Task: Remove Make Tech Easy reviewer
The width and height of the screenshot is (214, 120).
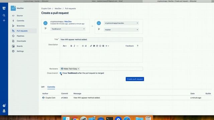Action: 78,69
